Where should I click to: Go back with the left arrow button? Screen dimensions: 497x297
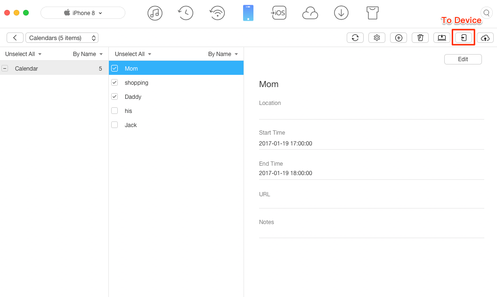[15, 38]
